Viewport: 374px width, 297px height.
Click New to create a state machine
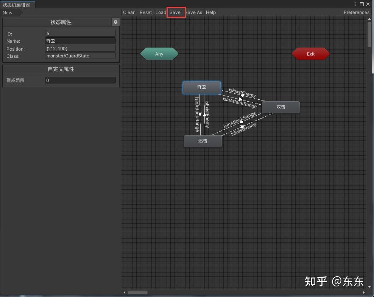7,12
